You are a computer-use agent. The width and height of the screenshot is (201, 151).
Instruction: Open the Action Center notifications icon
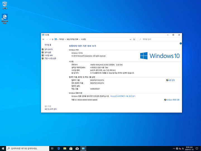(x=197, y=148)
